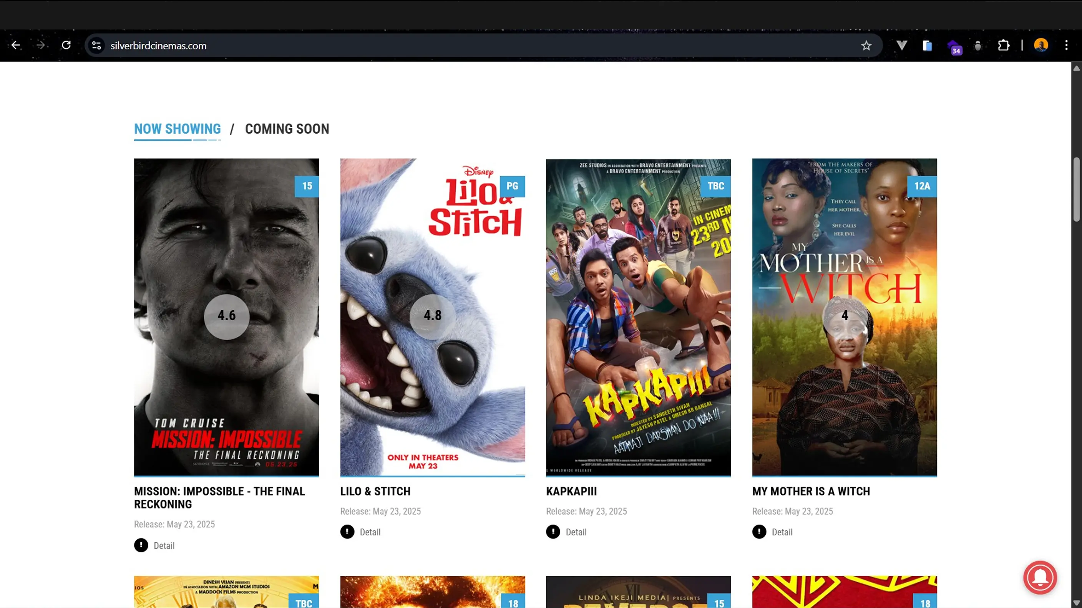Click the silverbirdcinemas.com address bar
This screenshot has height=608, width=1082.
[x=483, y=45]
